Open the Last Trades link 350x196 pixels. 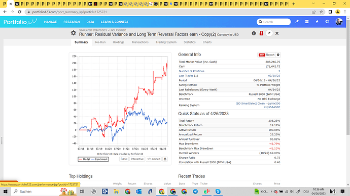[x=186, y=76]
